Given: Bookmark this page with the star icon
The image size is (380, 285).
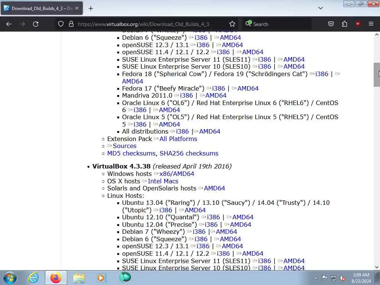Looking at the screenshot, I should pos(232,24).
